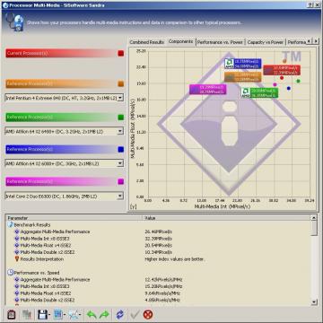Open dropdown arrow next to line graph icon
Viewport: 323px width, 323px height.
(80, 315)
